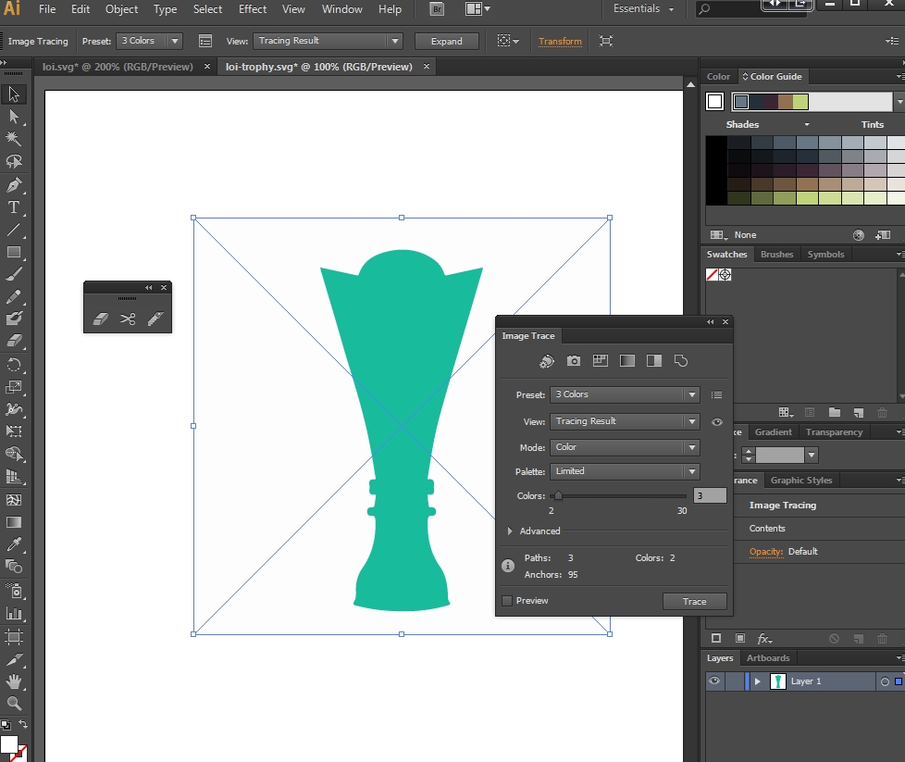Click the High Color photo preset icon

pos(574,361)
